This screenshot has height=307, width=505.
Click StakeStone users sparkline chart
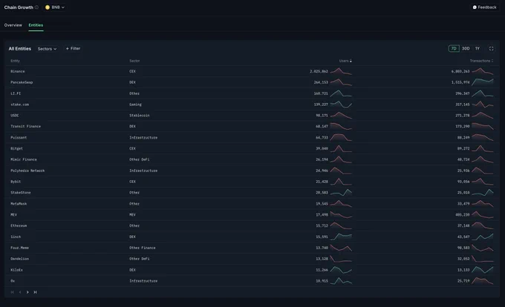341,193
